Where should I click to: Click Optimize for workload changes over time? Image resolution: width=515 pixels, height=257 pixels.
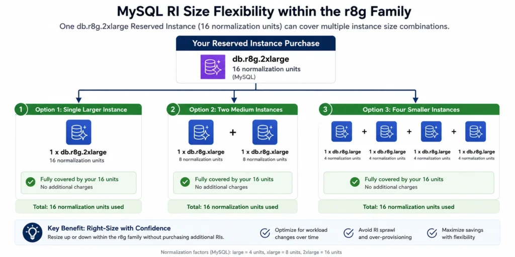(301, 233)
